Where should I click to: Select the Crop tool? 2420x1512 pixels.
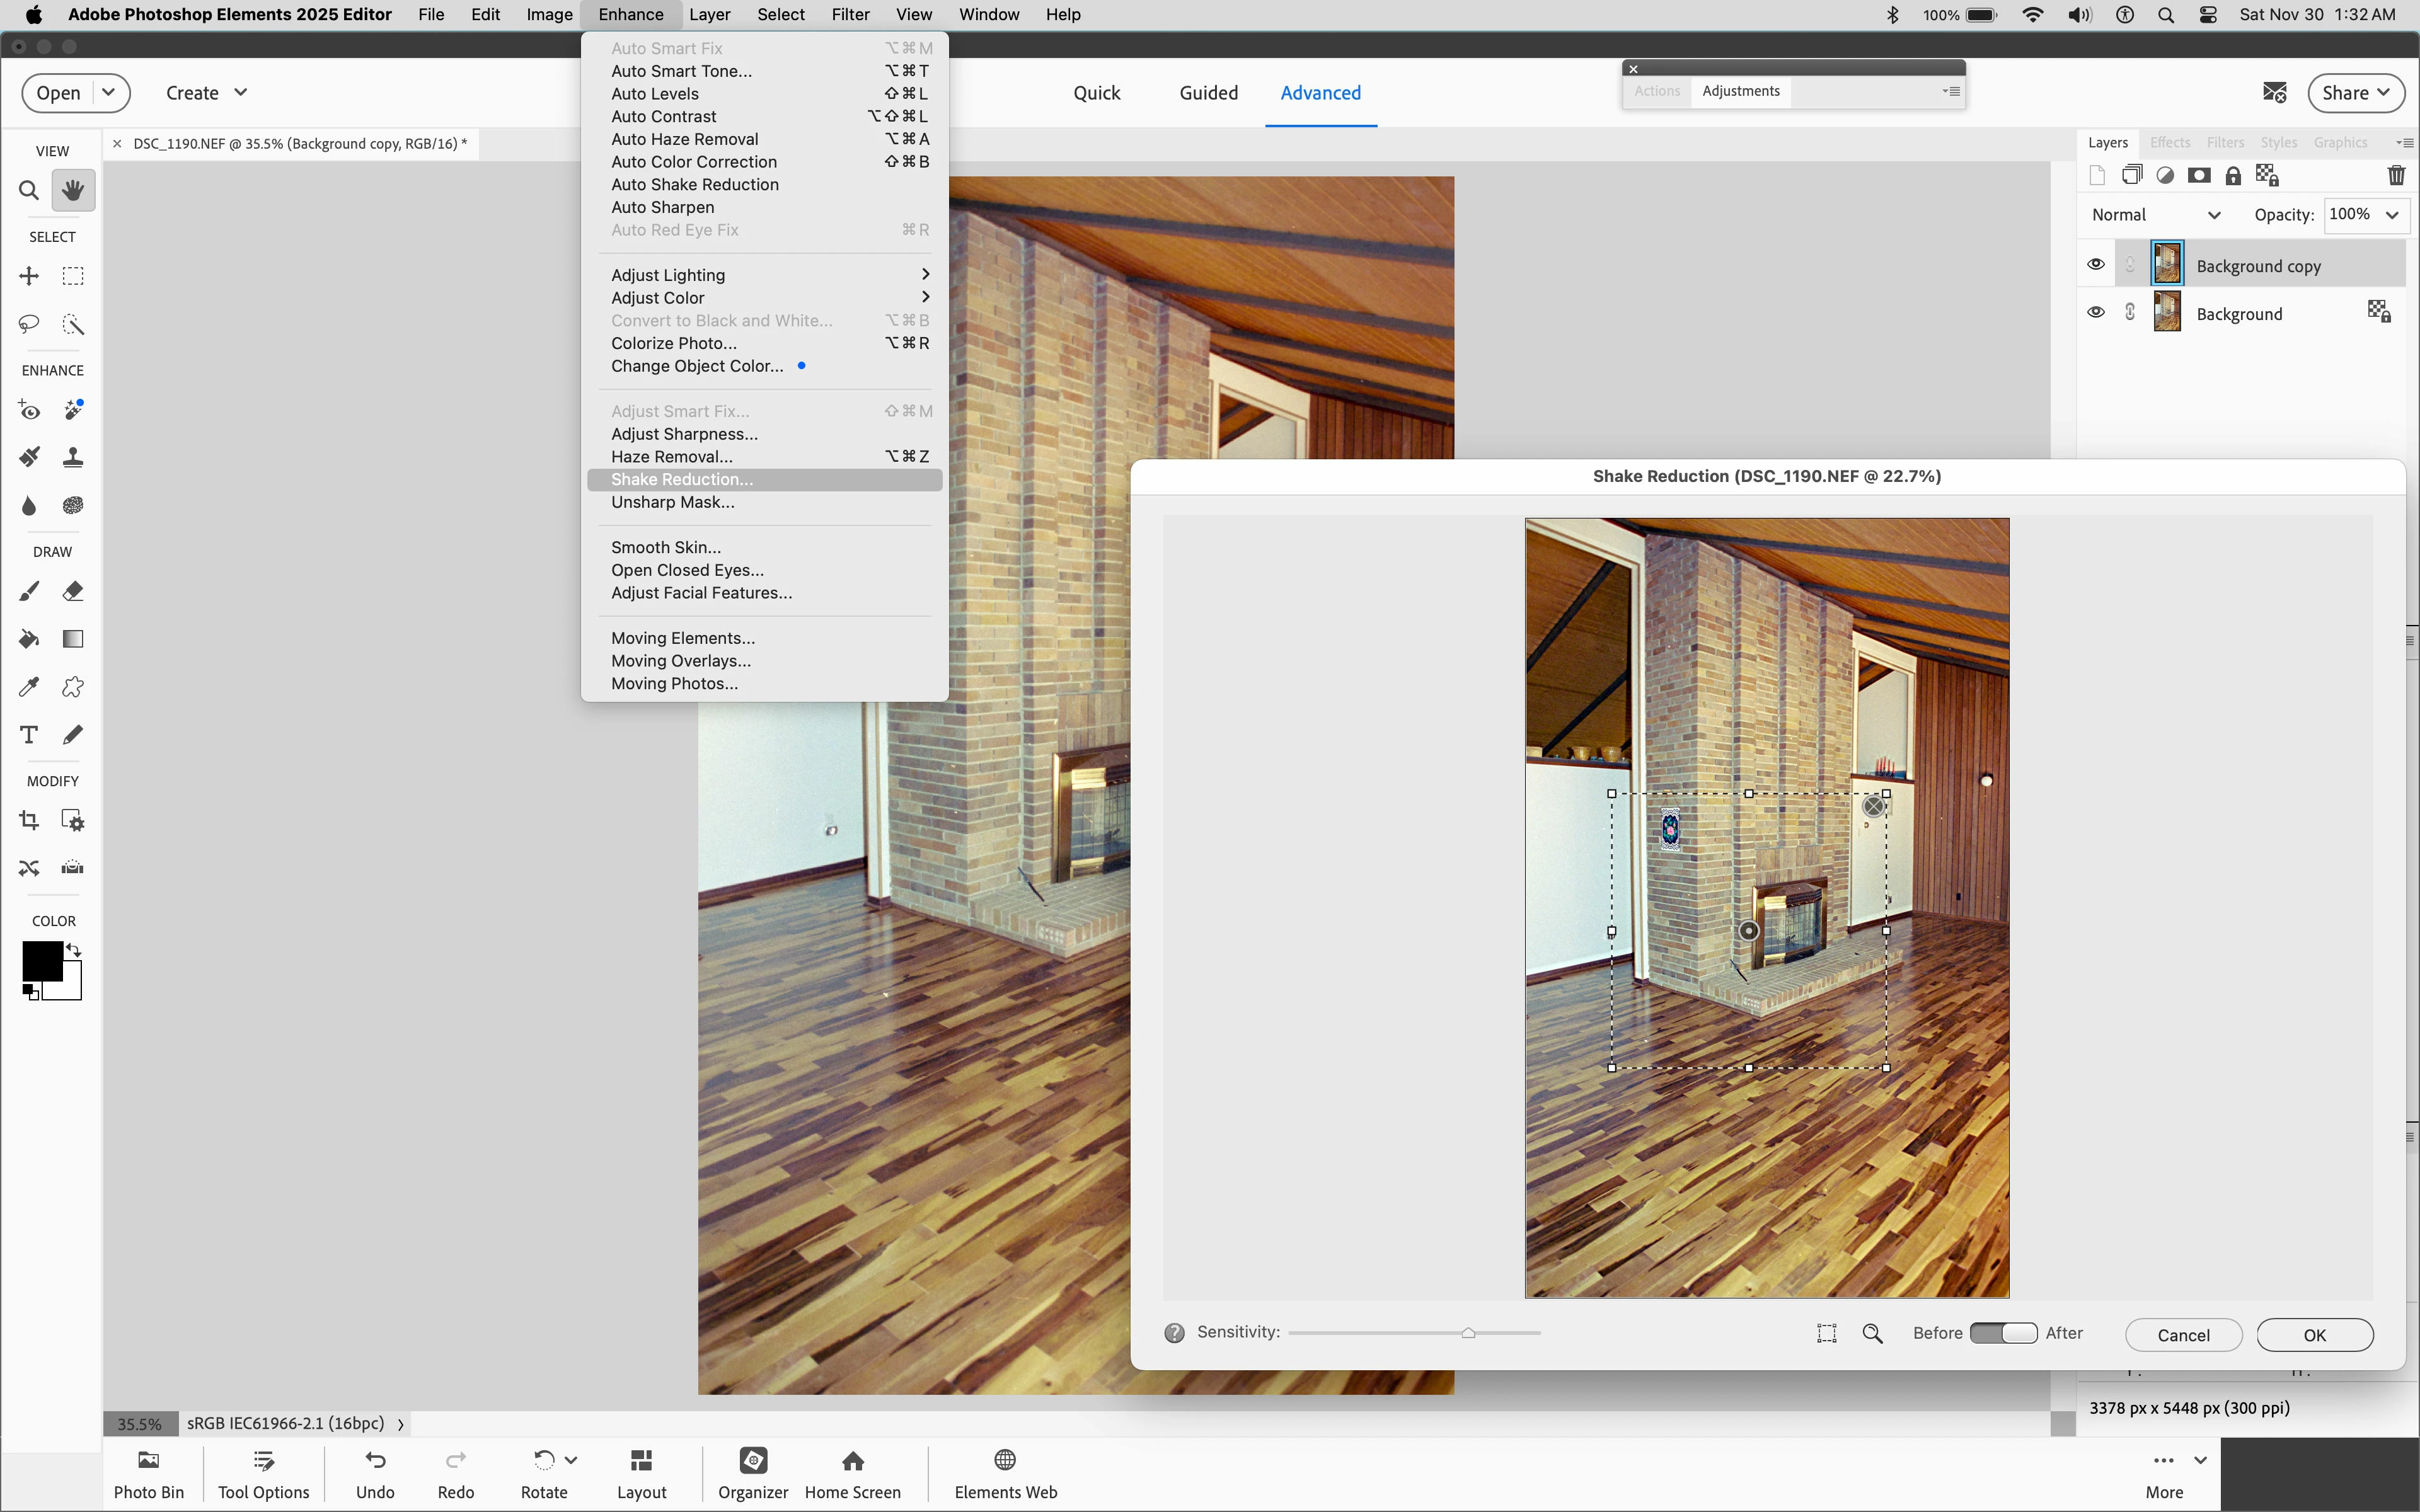pos(29,820)
